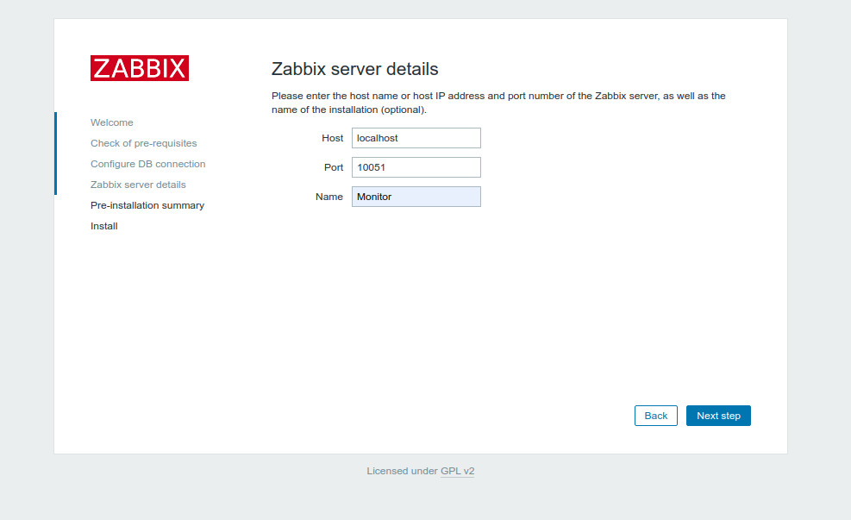Image resolution: width=851 pixels, height=520 pixels.
Task: Open the GPL v2 license link
Action: coord(458,471)
